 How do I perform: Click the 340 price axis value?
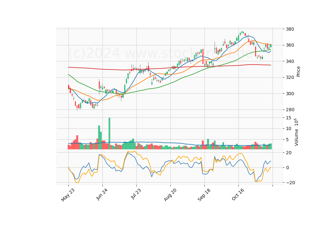click(x=290, y=61)
